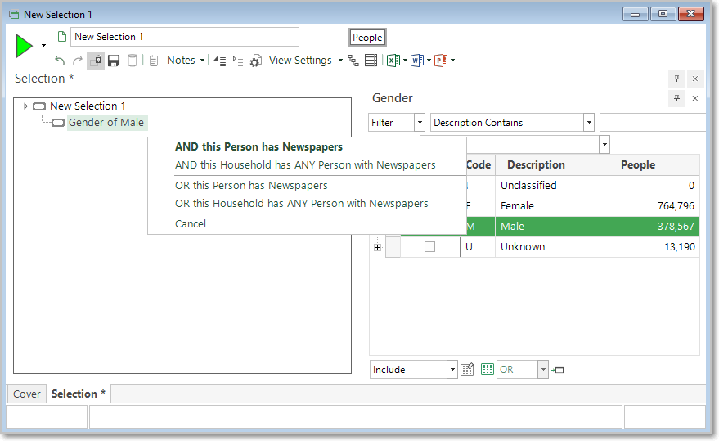
Task: Collapse the New Selection 1 tree node
Action: tap(26, 106)
